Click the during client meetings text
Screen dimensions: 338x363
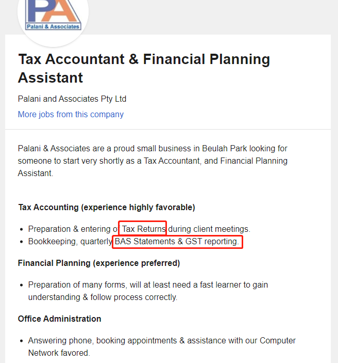pyautogui.click(x=209, y=229)
